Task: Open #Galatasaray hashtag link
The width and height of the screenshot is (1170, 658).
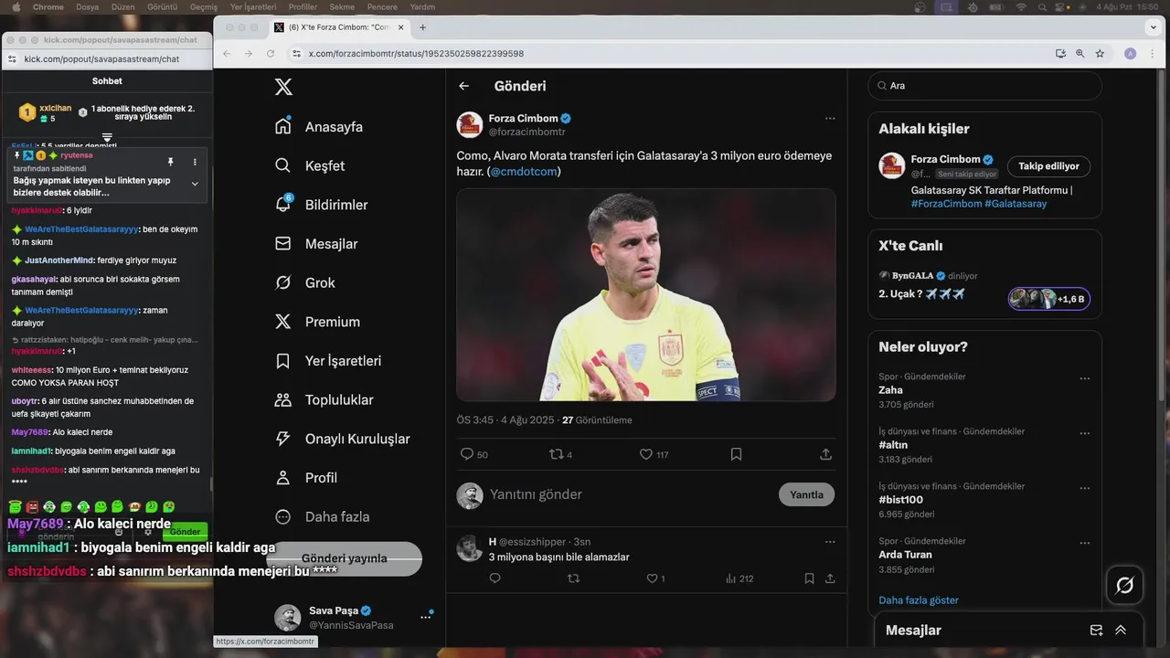Action: click(x=1016, y=204)
